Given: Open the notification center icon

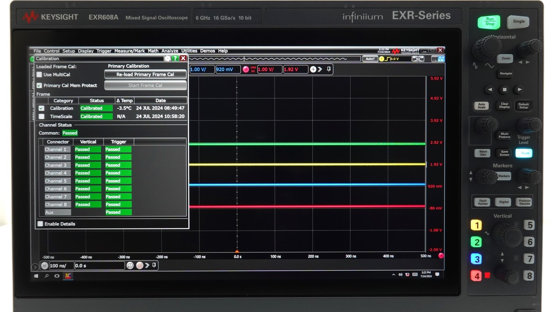Looking at the screenshot, I should (437, 275).
